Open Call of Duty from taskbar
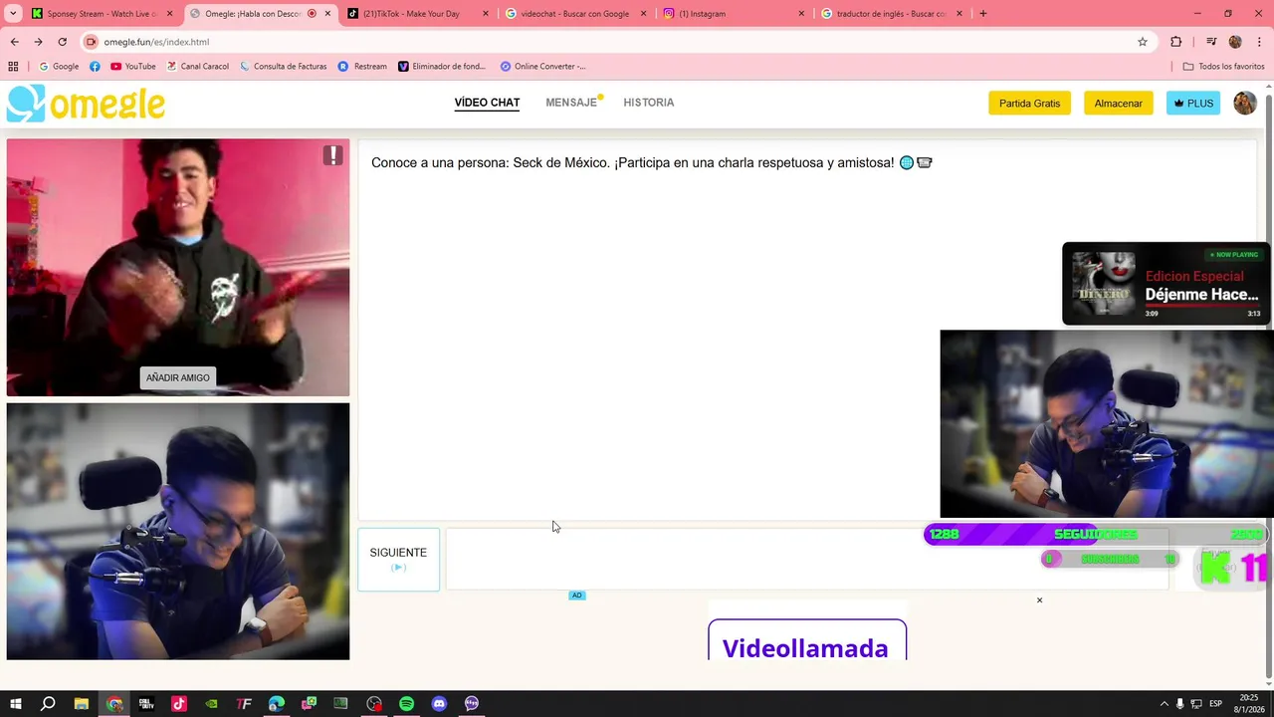 (146, 704)
